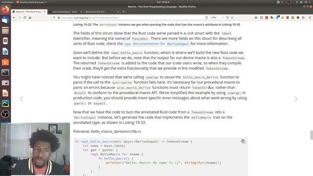Follow the syn documentation for DeriveInput link

tap(156, 44)
